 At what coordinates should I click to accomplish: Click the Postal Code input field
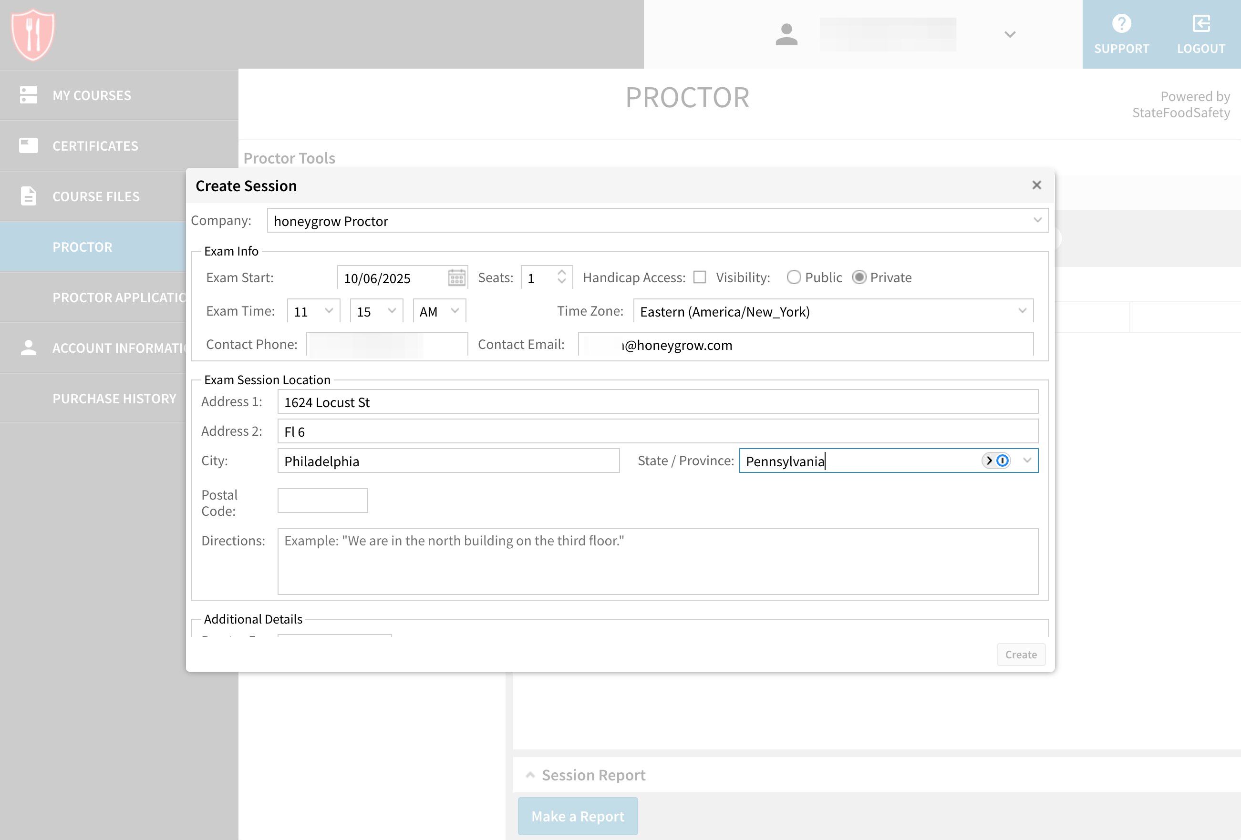[322, 501]
